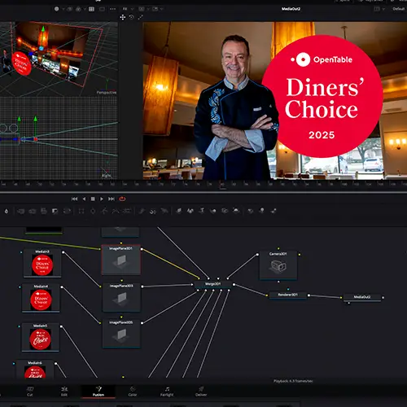Activate the pan move viewer control
The width and height of the screenshot is (407, 407).
[x=123, y=17]
